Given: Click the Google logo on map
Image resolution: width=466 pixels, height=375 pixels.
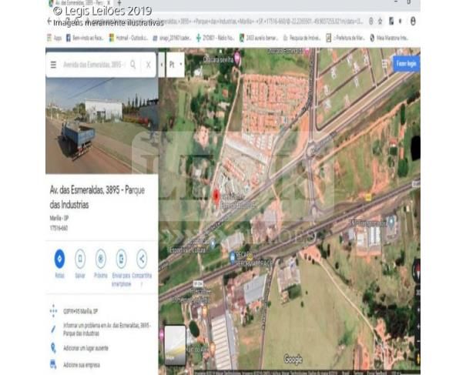Looking at the screenshot, I should (x=293, y=360).
